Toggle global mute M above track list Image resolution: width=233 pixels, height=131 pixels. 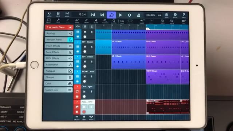85,27
